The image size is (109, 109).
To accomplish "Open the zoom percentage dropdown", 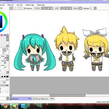I will click(x=42, y=8).
